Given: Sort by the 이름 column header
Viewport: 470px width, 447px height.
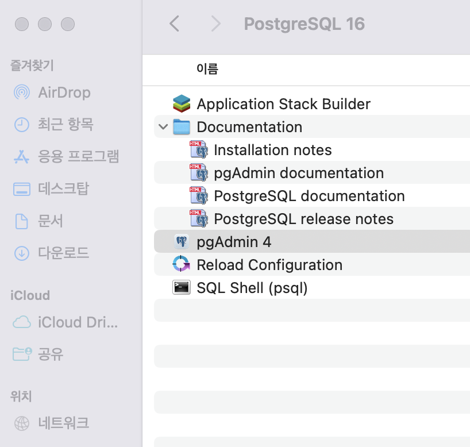Looking at the screenshot, I should point(207,69).
